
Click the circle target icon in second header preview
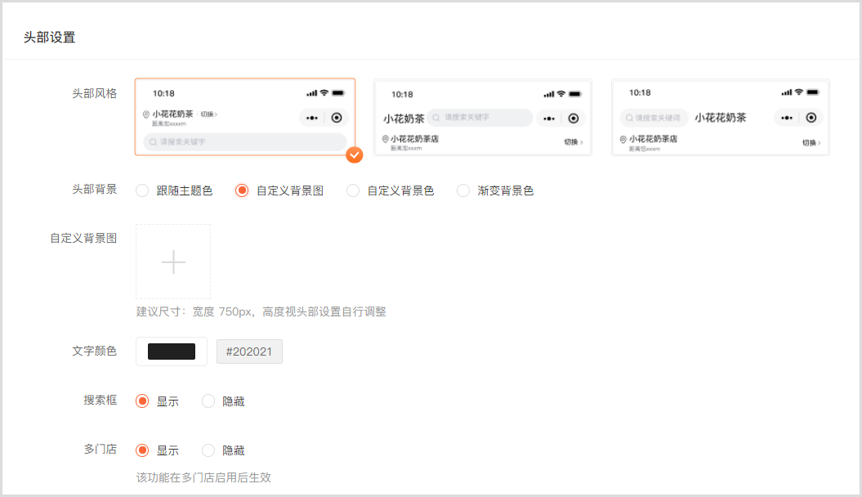pyautogui.click(x=574, y=119)
